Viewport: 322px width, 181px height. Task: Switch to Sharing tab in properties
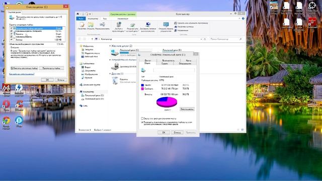(147, 60)
